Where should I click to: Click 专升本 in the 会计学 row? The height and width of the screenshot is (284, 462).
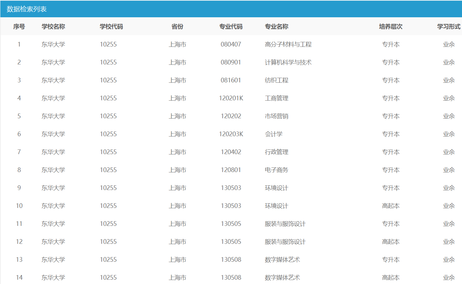point(391,134)
